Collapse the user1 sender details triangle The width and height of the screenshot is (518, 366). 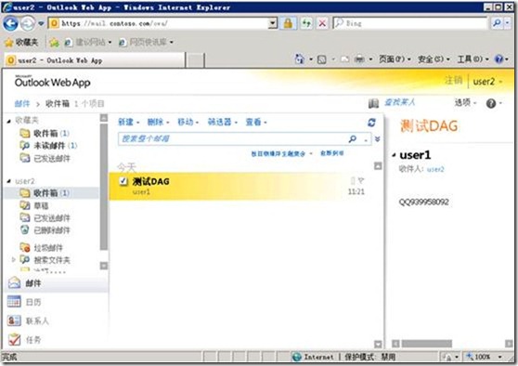coord(394,155)
